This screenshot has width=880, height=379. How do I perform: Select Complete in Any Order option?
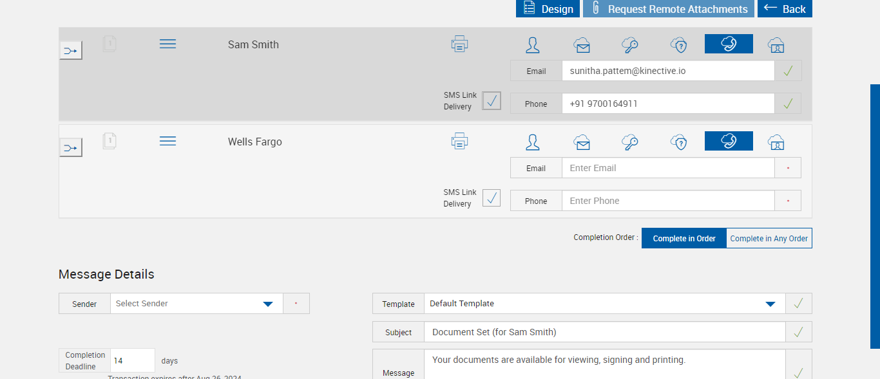tap(769, 238)
